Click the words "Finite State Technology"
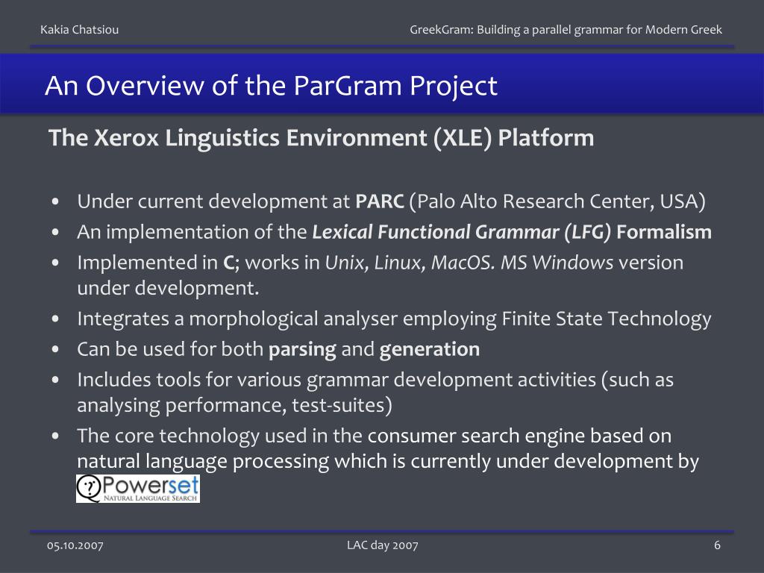The width and height of the screenshot is (764, 573). [x=607, y=319]
